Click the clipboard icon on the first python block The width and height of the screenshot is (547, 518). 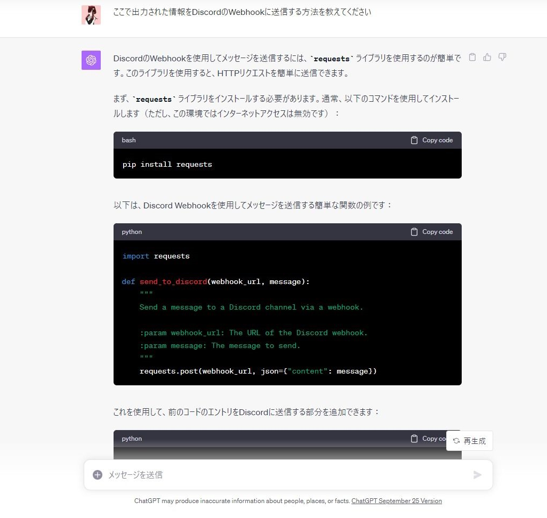[414, 231]
